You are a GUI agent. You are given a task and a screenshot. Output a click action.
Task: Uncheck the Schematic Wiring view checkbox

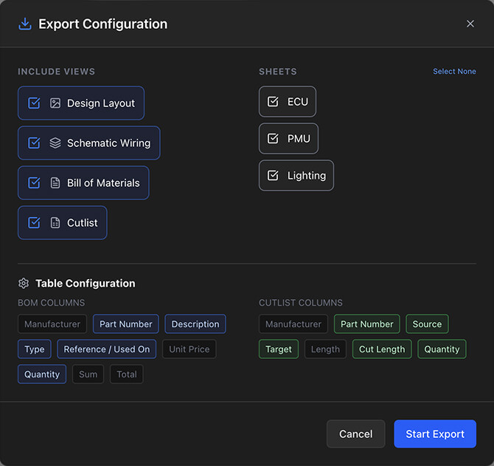click(34, 143)
